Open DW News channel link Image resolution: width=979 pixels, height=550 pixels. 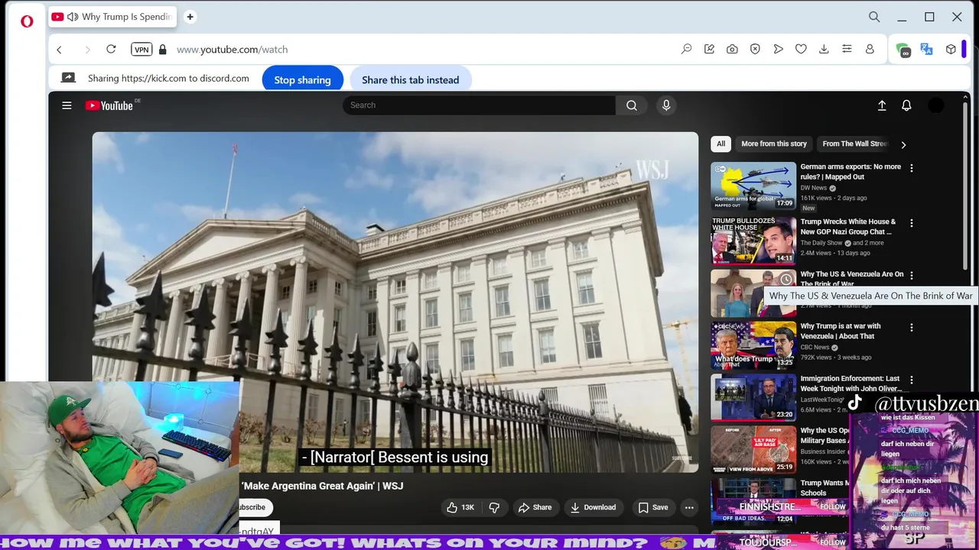pos(814,188)
